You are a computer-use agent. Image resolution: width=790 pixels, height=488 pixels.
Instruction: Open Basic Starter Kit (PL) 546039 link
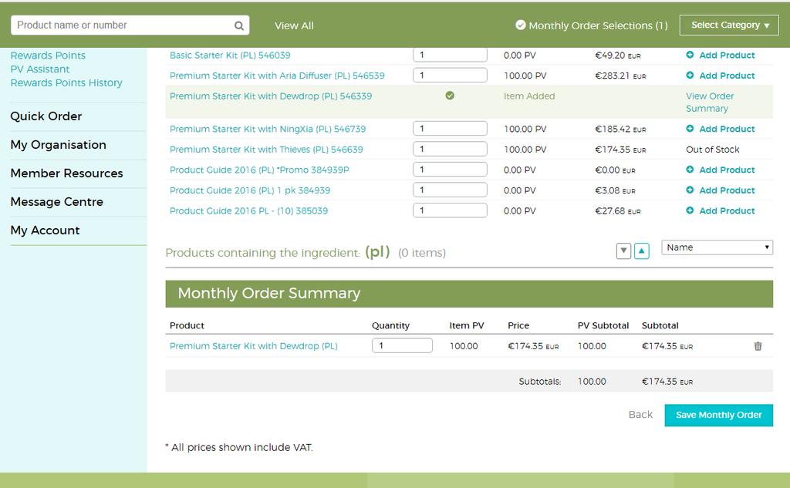(x=230, y=56)
